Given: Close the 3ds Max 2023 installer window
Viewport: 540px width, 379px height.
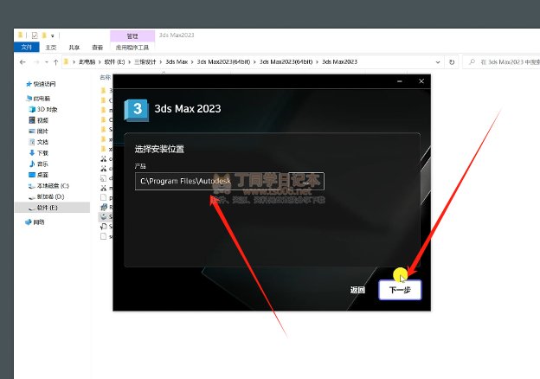Looking at the screenshot, I should pyautogui.click(x=421, y=81).
